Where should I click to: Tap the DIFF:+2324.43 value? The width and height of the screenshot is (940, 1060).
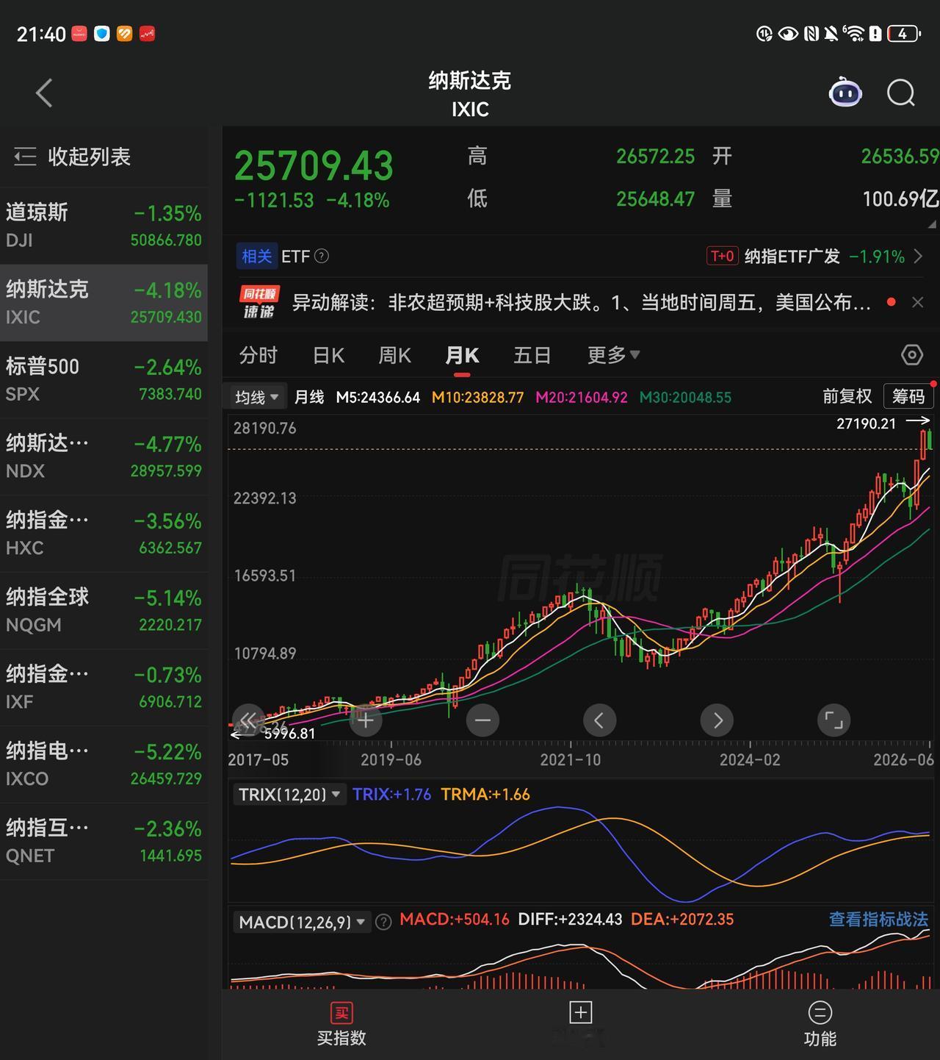click(570, 920)
